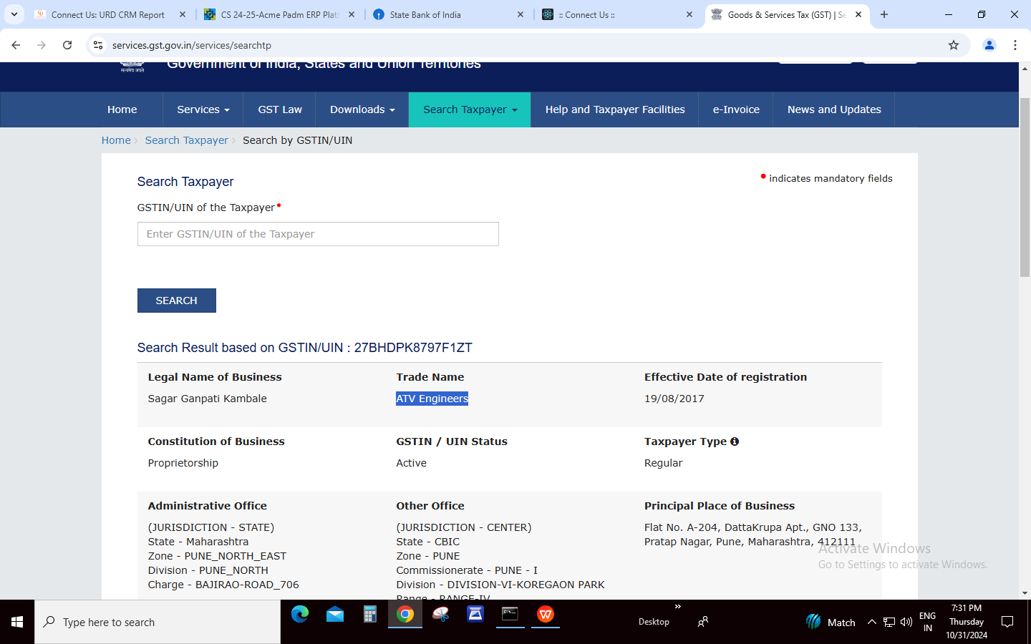This screenshot has width=1031, height=644.
Task: Click the Commissionerate - PUNE - I line
Action: coord(467,570)
